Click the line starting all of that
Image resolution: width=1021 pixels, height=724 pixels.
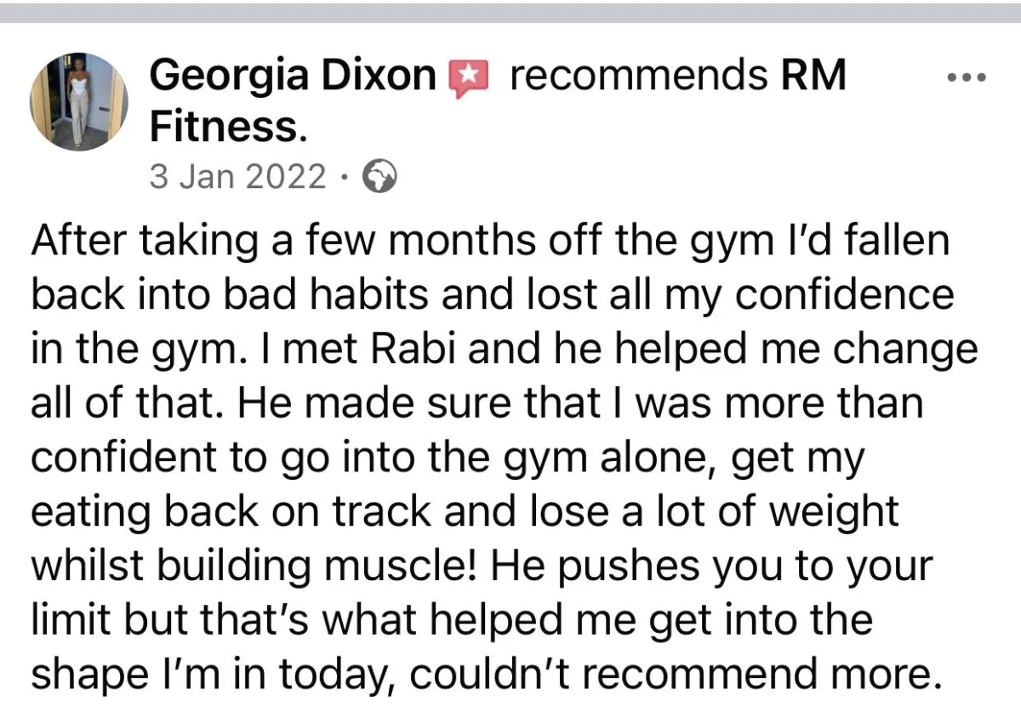477,406
